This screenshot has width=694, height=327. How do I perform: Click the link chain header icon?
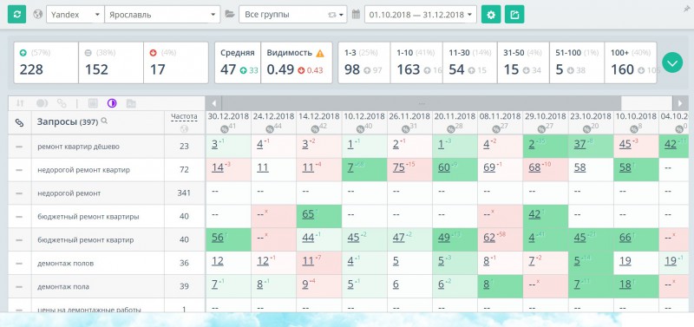19,122
